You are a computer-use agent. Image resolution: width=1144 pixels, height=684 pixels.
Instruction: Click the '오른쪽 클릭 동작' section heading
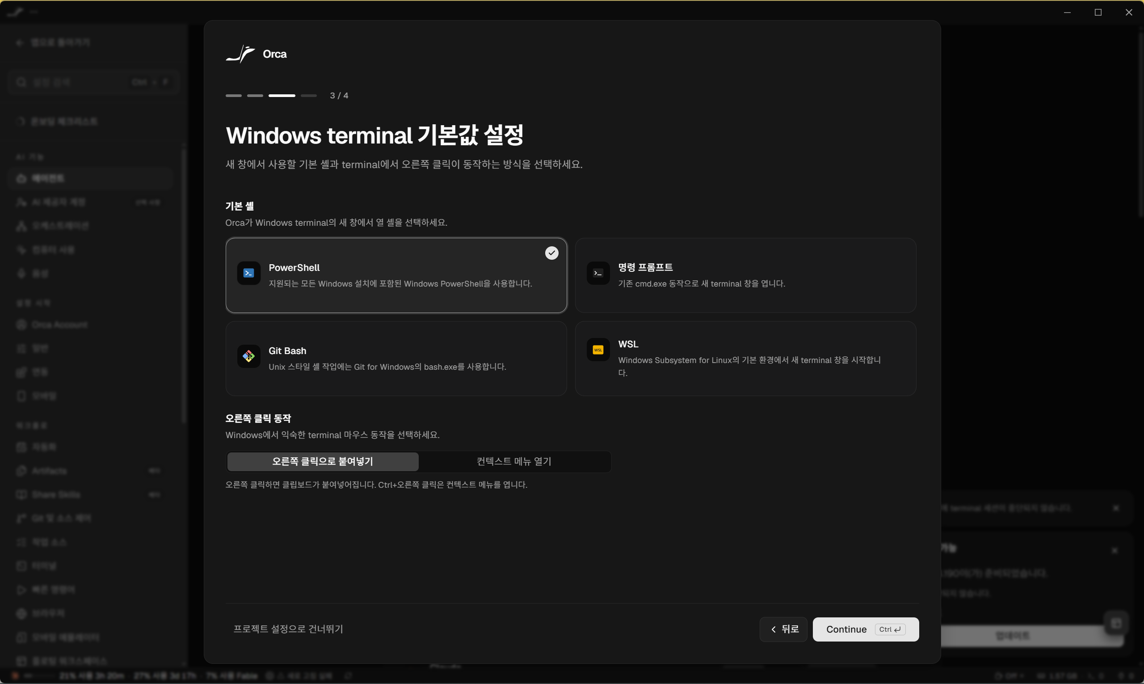(x=258, y=418)
